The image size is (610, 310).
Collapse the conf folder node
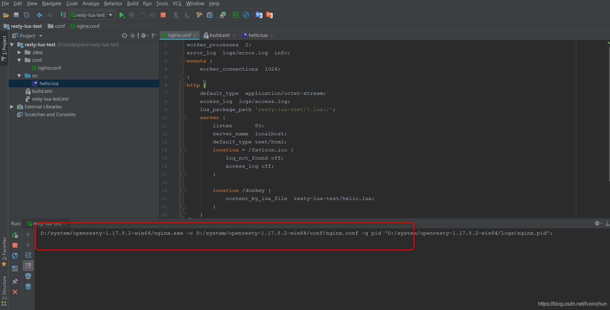tap(19, 60)
